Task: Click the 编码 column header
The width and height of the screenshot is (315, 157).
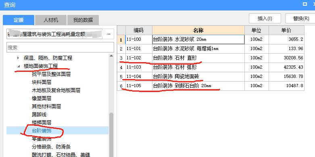Action: [139, 30]
